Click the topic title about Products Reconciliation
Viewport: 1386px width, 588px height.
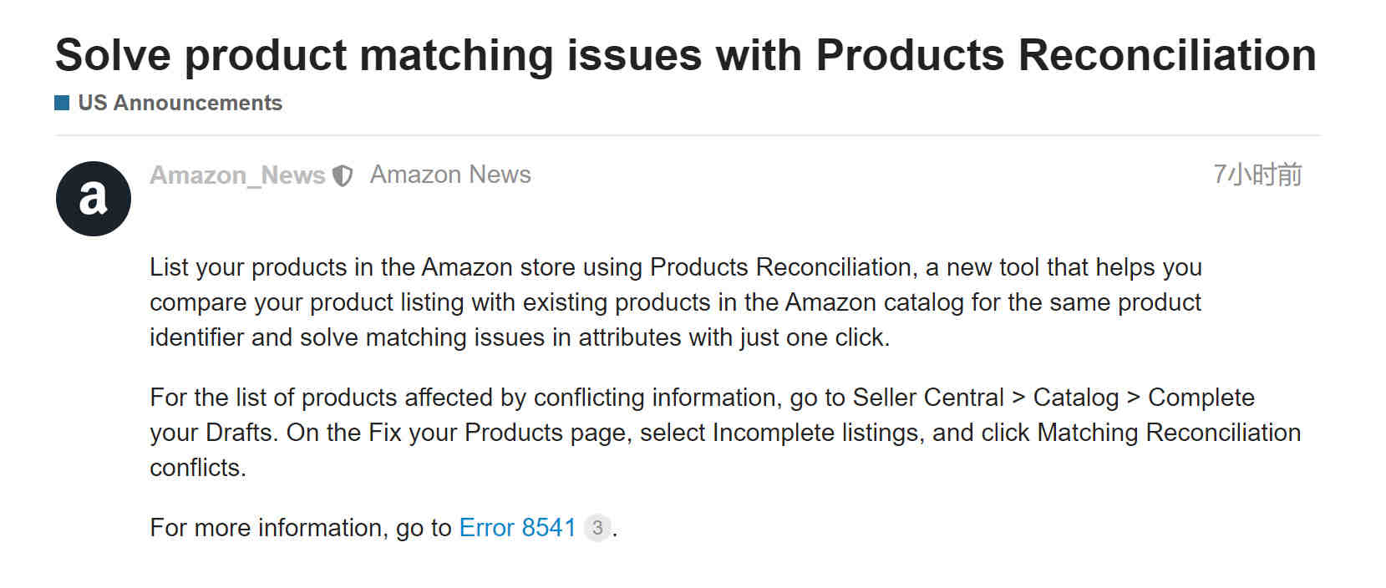click(686, 55)
